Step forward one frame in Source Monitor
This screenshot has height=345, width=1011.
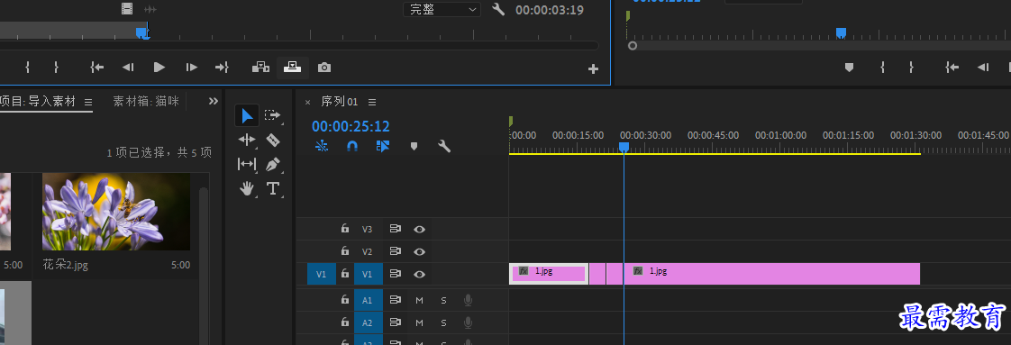pos(192,67)
